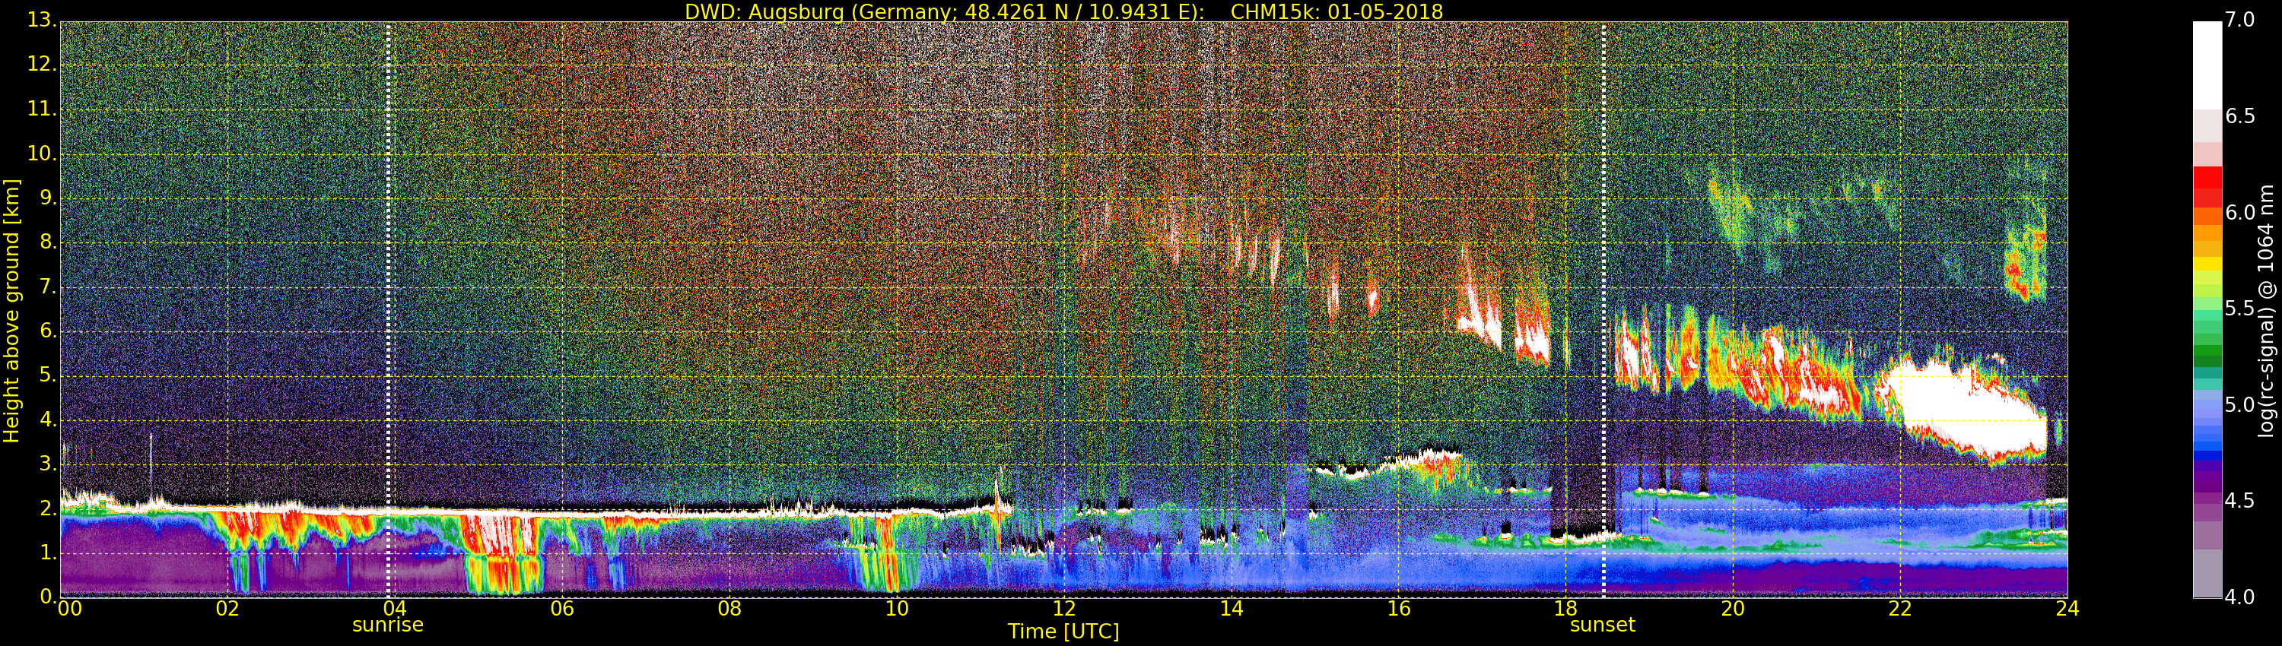Click the '4.' height-axis tick label
This screenshot has width=2282, height=646.
click(48, 420)
